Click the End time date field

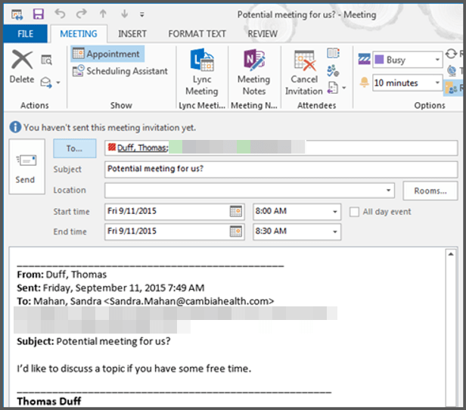tap(168, 231)
